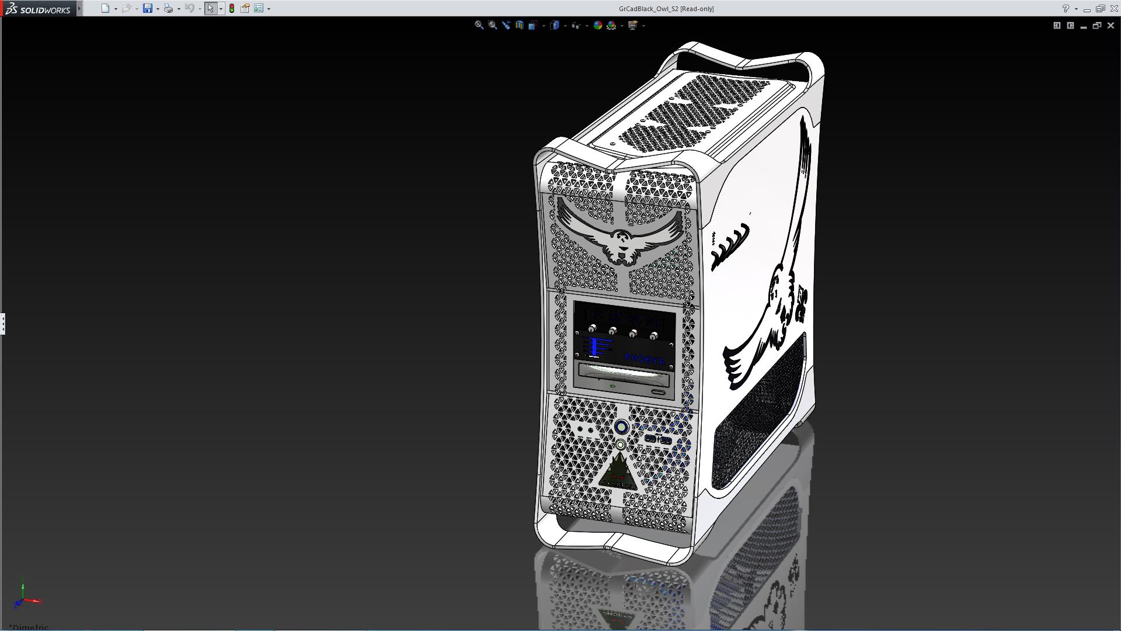Screen dimensions: 1121x631
Task: Expand the View Settings monitor dropdown
Action: coord(643,26)
